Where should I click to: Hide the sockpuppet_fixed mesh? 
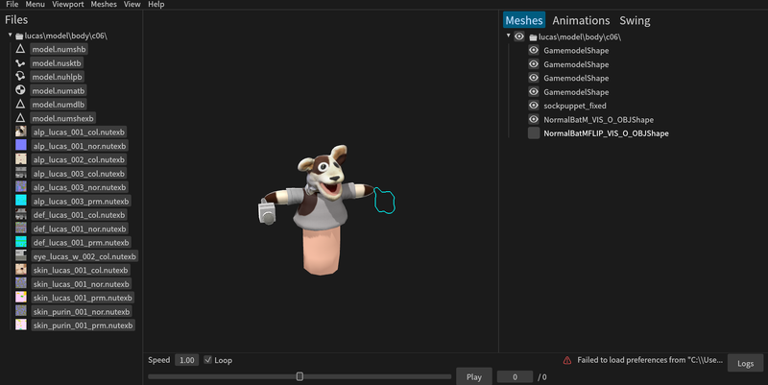pyautogui.click(x=534, y=106)
